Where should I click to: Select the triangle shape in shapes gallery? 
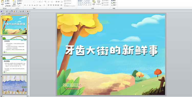click(x=81, y=3)
